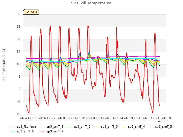The width and height of the screenshot is (183, 137).
Task: Toggle sp3_smT_3 legend entry
Action: click(x=106, y=127)
